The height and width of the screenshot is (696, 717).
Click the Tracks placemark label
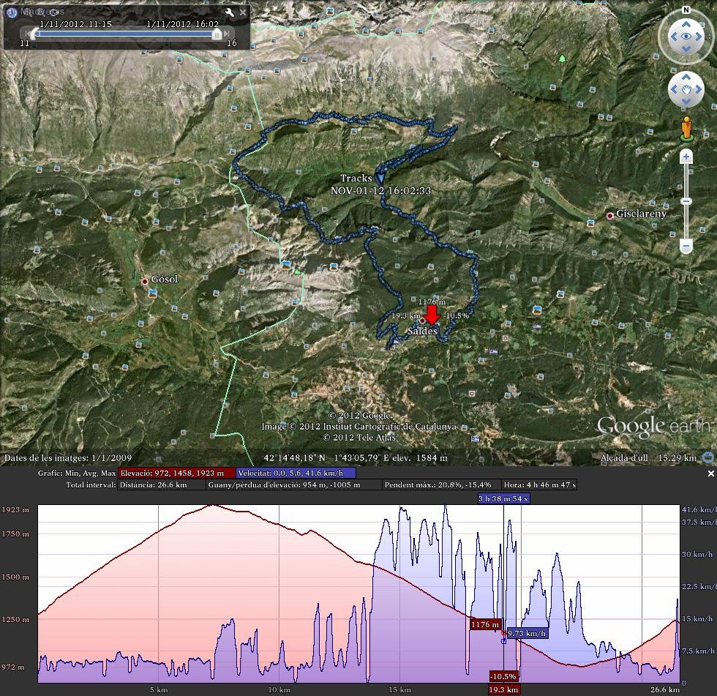coord(356,179)
